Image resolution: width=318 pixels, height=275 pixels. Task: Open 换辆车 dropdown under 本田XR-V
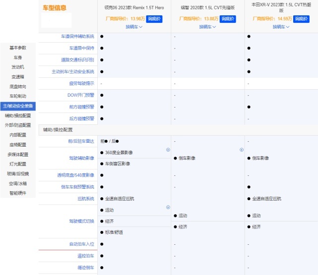point(281,27)
